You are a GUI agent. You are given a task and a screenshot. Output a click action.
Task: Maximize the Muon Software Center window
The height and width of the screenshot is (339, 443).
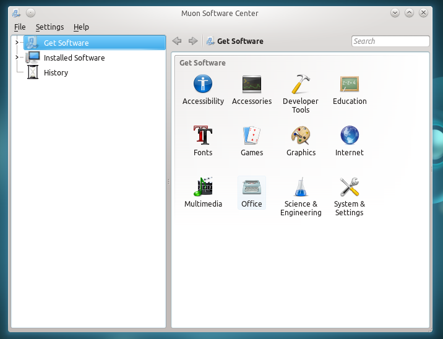tap(409, 13)
